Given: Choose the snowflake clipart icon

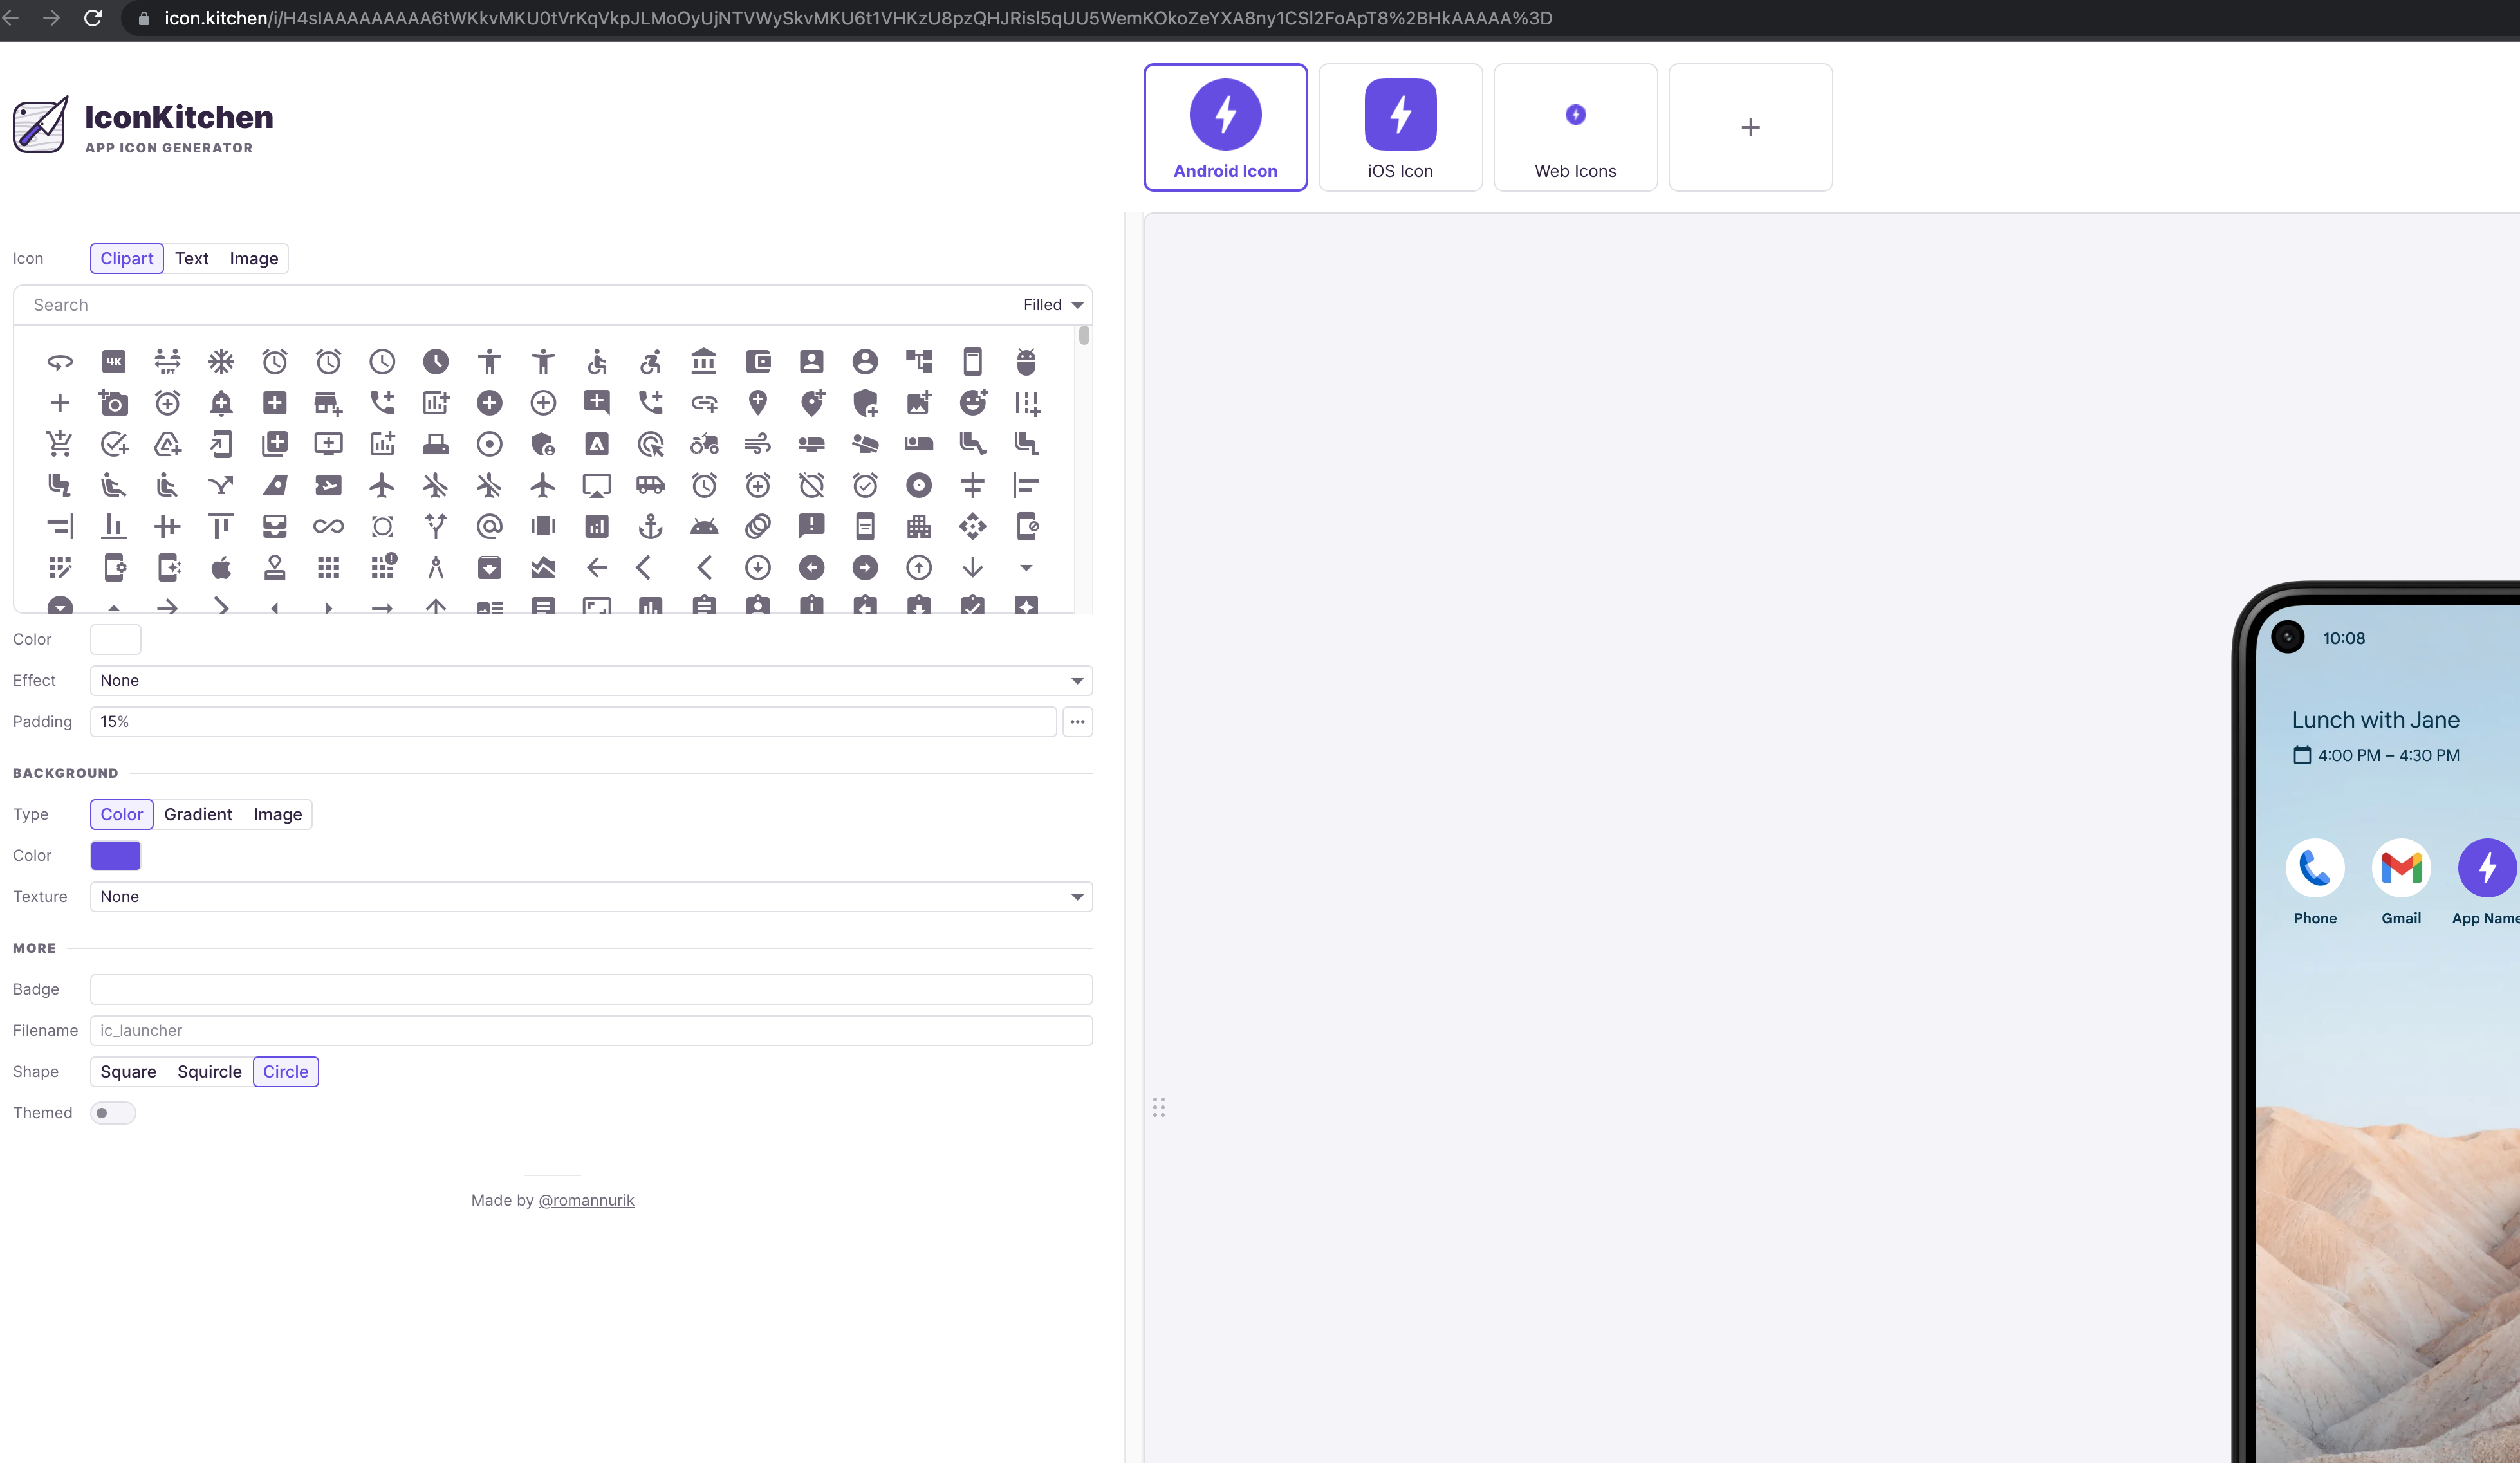Looking at the screenshot, I should pyautogui.click(x=221, y=361).
